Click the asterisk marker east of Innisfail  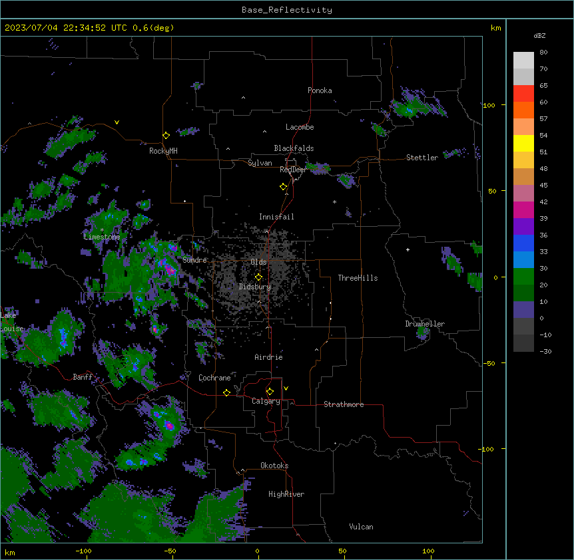(334, 202)
